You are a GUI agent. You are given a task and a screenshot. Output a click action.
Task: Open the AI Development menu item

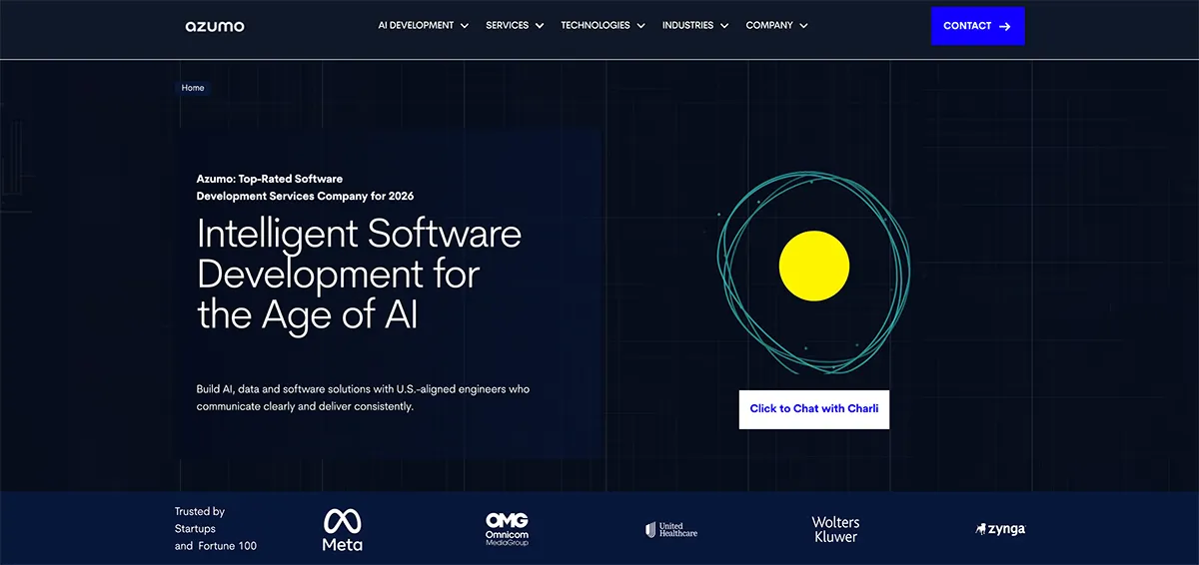pos(416,26)
